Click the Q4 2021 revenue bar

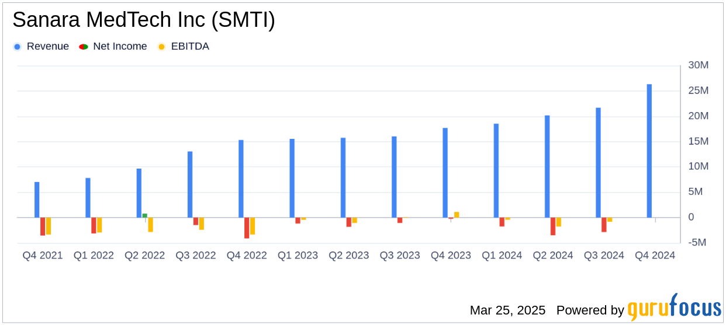tap(37, 200)
